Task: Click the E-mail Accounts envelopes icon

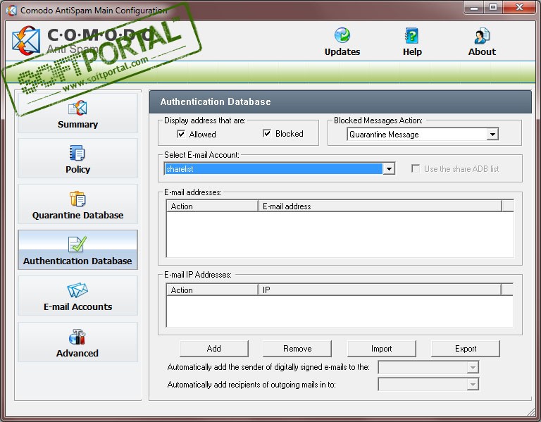Action: [77, 290]
